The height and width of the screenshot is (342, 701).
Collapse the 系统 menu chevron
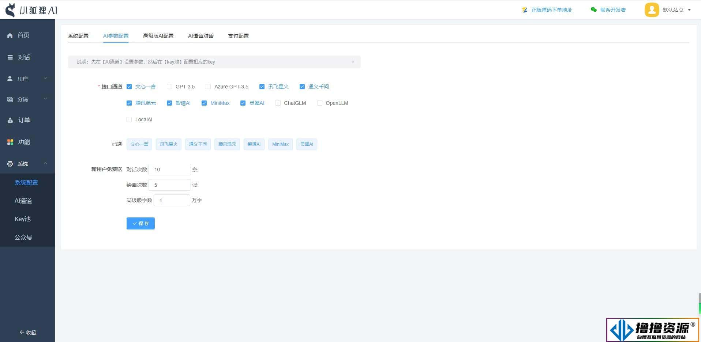pyautogui.click(x=45, y=163)
